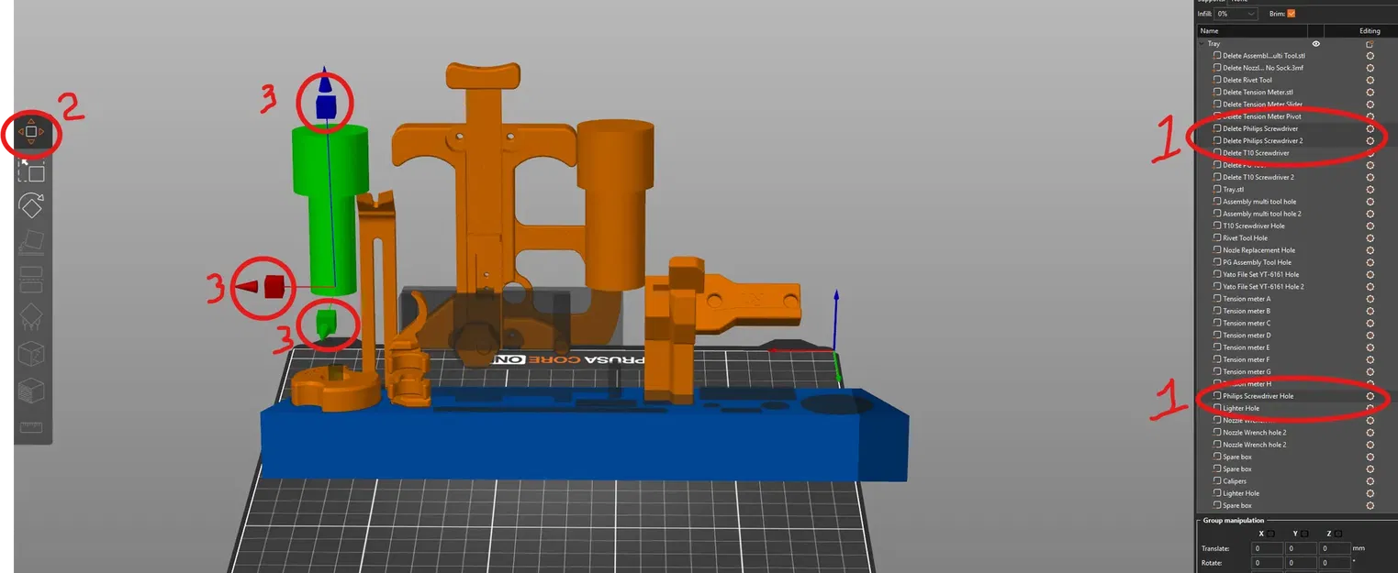
Task: Select Delete T10 Screwdriver item
Action: [x=1256, y=153]
